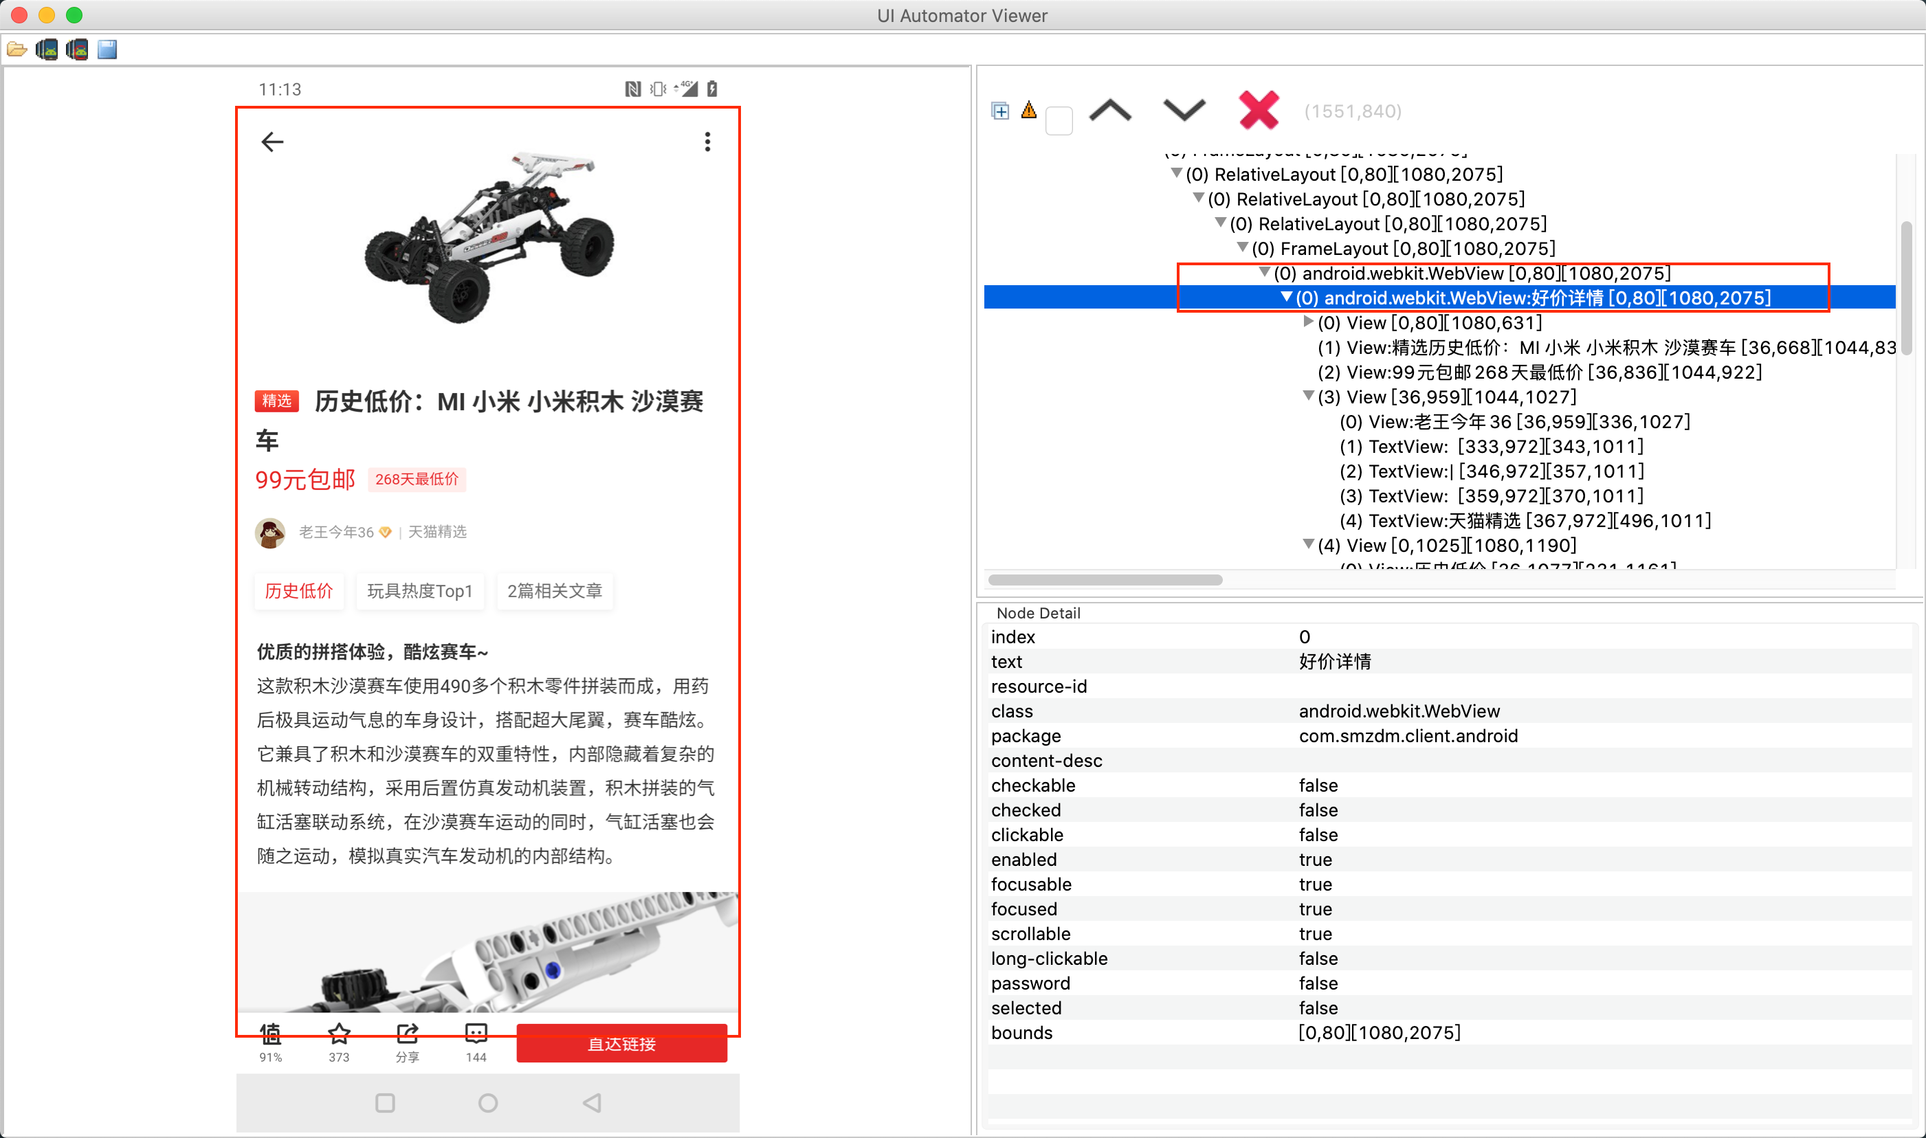This screenshot has height=1138, width=1926.
Task: Click the content-desc property row
Action: 1450,761
